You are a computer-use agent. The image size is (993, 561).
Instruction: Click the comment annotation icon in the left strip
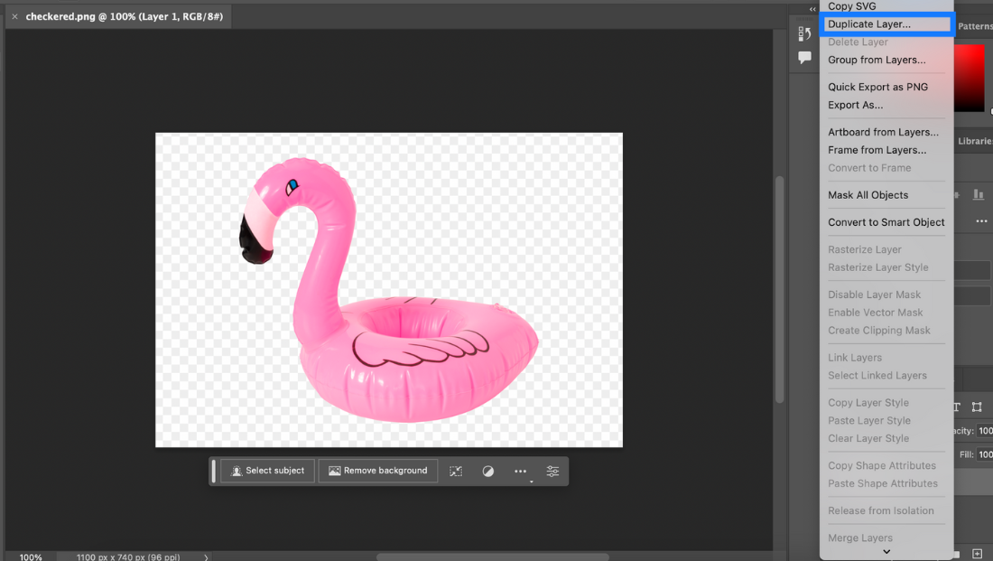[x=803, y=57]
